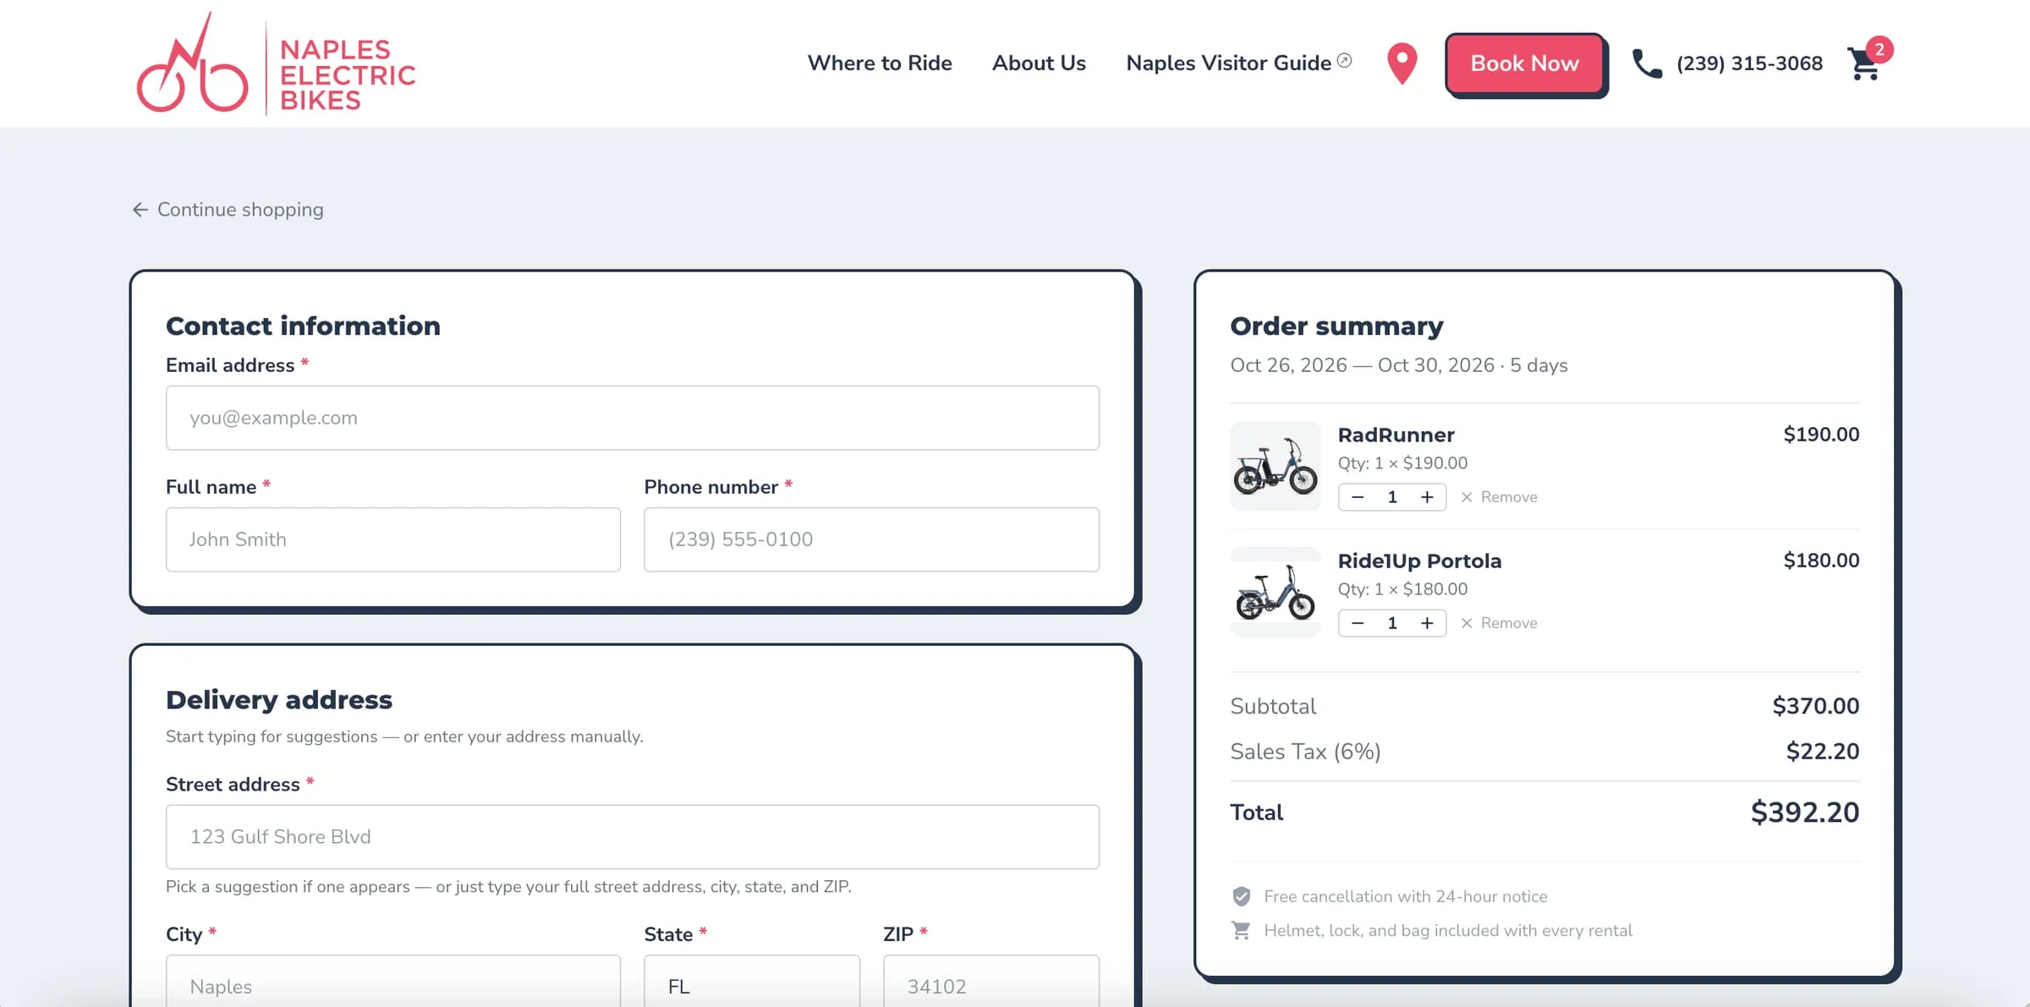Viewport: 2030px width, 1007px height.
Task: Click the phone handset icon in header
Action: (1646, 63)
